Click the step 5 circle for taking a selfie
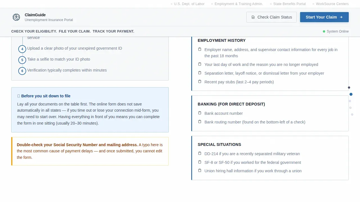This screenshot has width=360, height=202. tap(22, 60)
